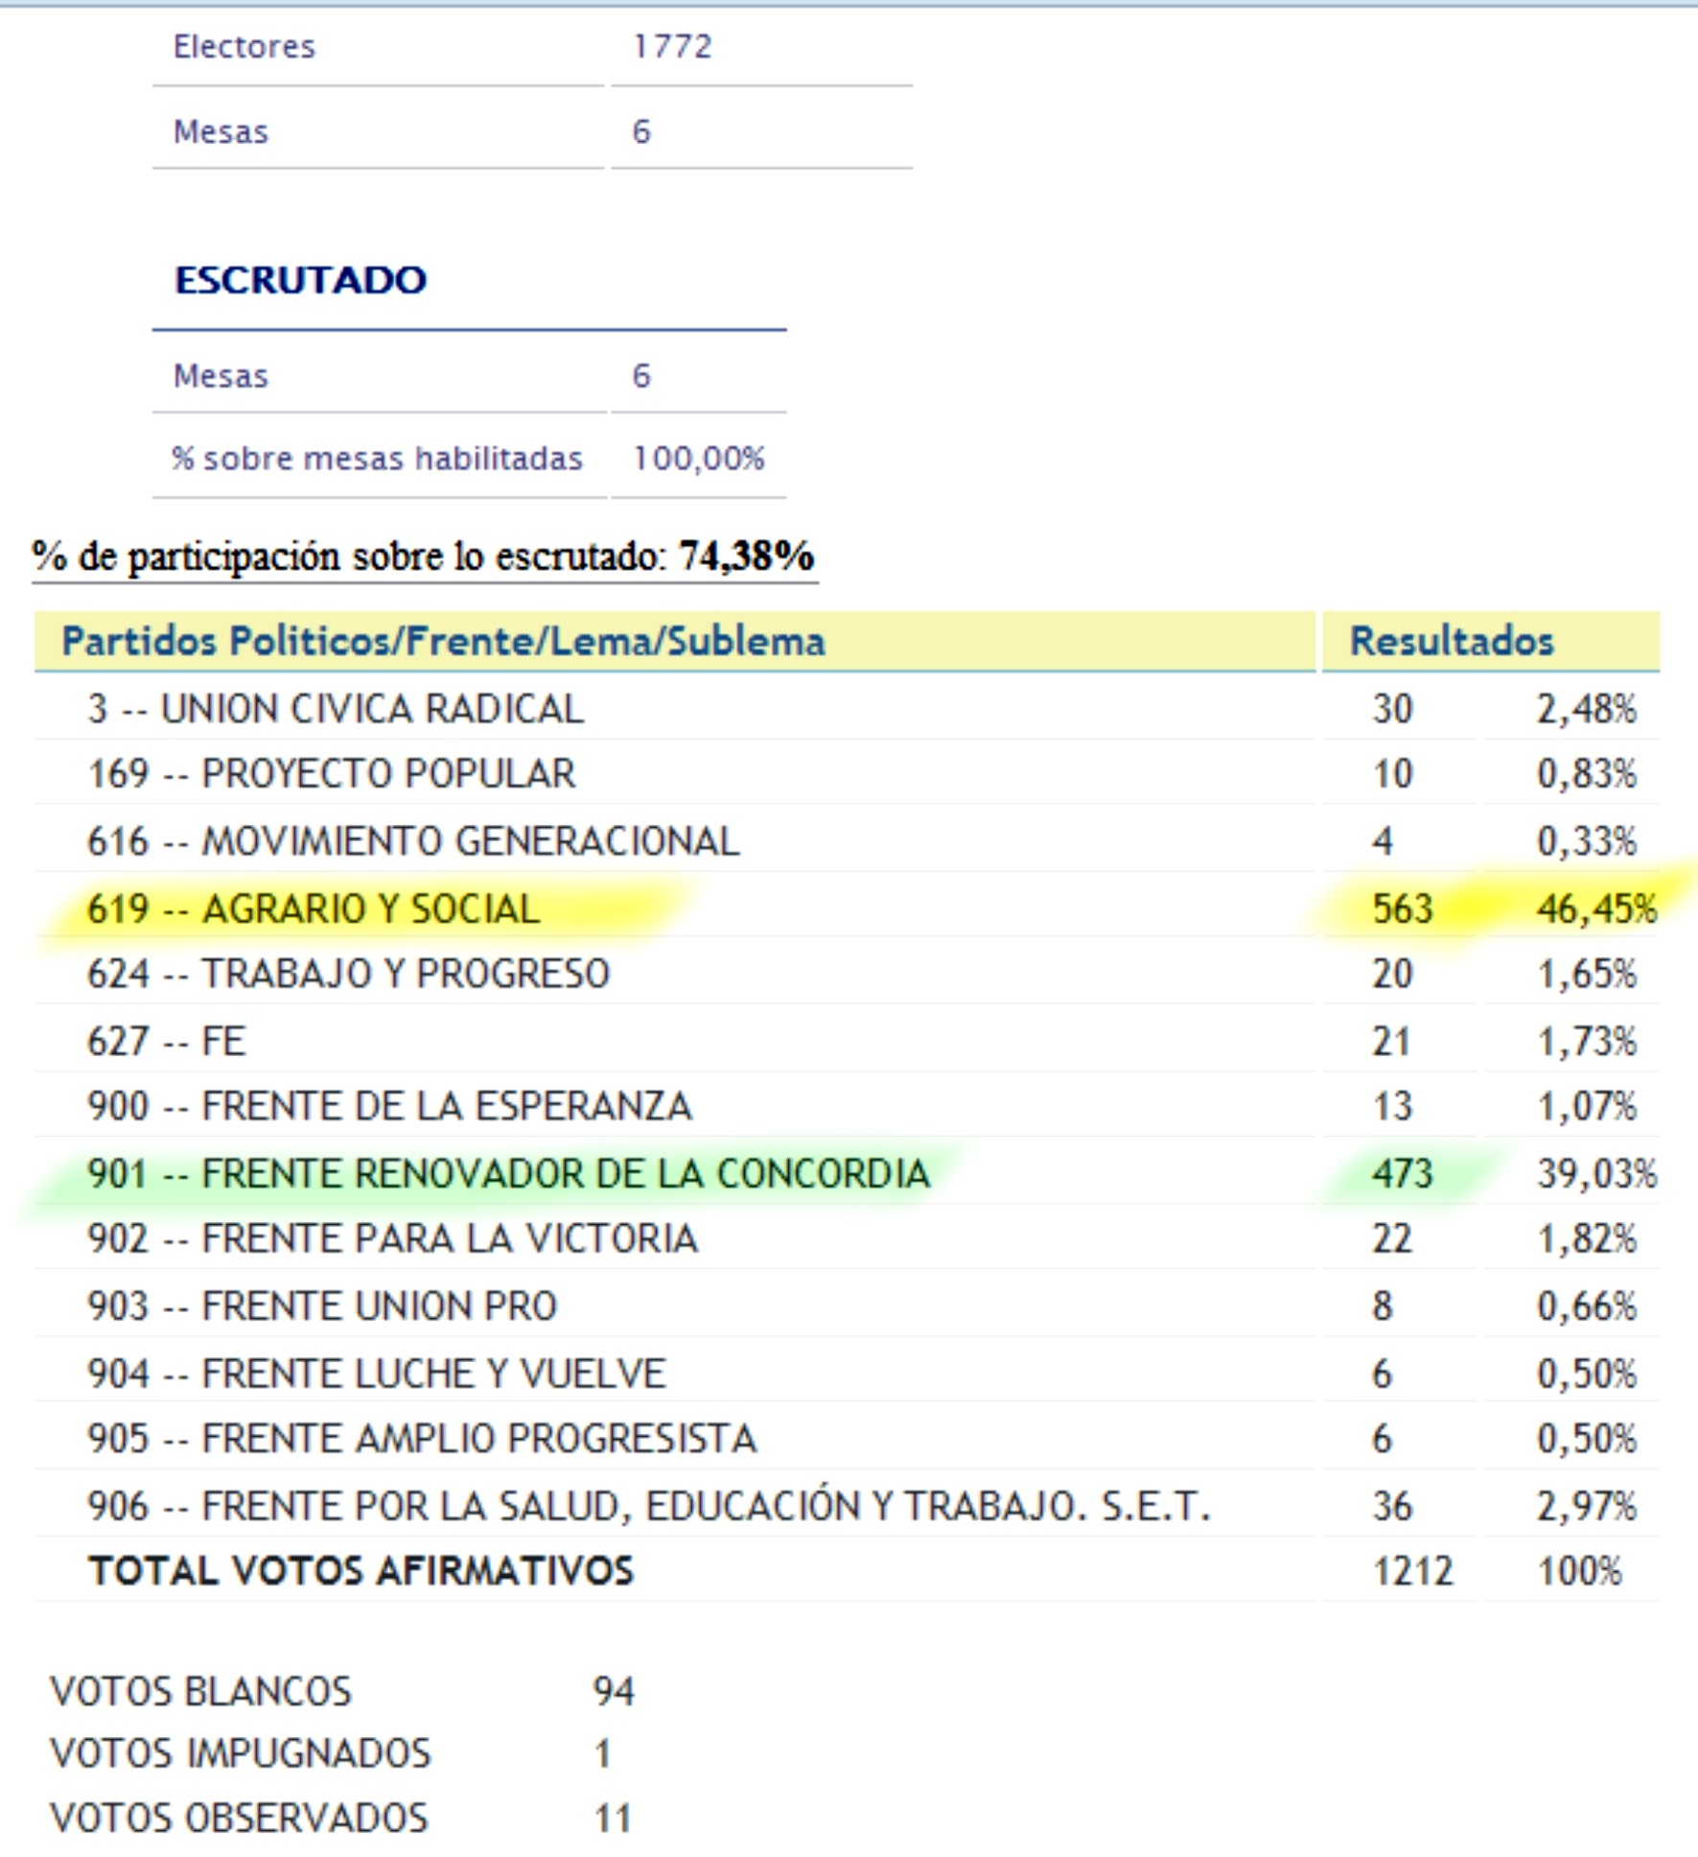Select the UNION CIVICA RADICAL row
This screenshot has height=1857, width=1698.
336,709
